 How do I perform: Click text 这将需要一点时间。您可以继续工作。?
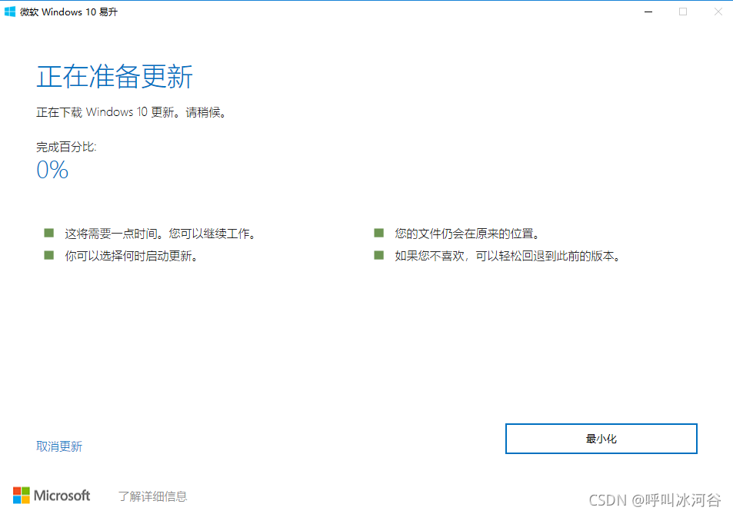(x=160, y=234)
